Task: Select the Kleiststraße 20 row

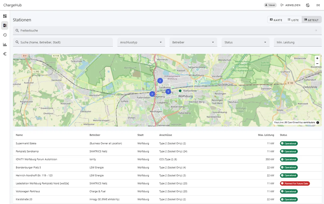Action: [167, 199]
